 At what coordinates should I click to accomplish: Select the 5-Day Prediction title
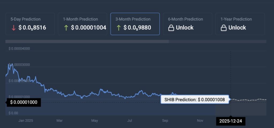[x=25, y=19]
